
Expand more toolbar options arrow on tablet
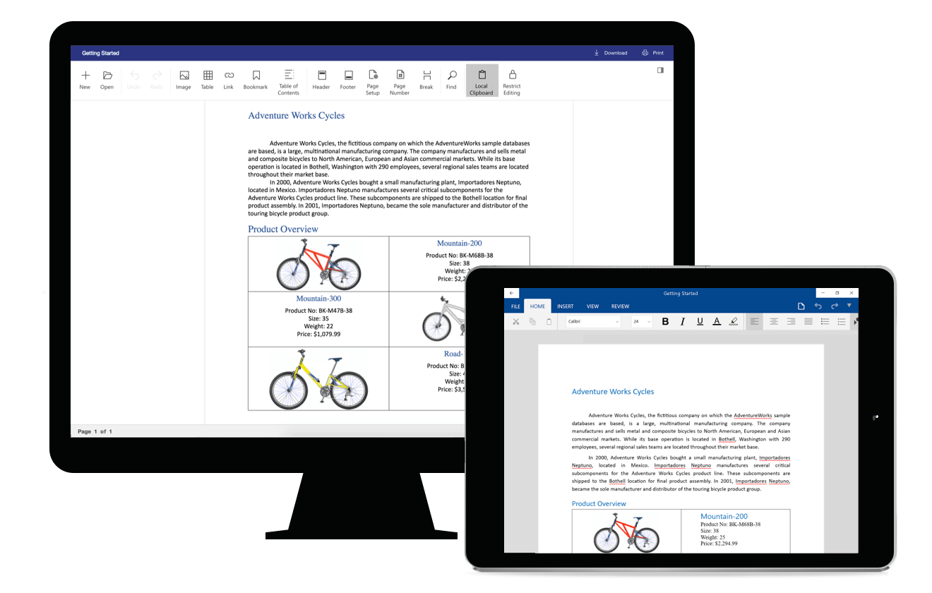coord(856,322)
